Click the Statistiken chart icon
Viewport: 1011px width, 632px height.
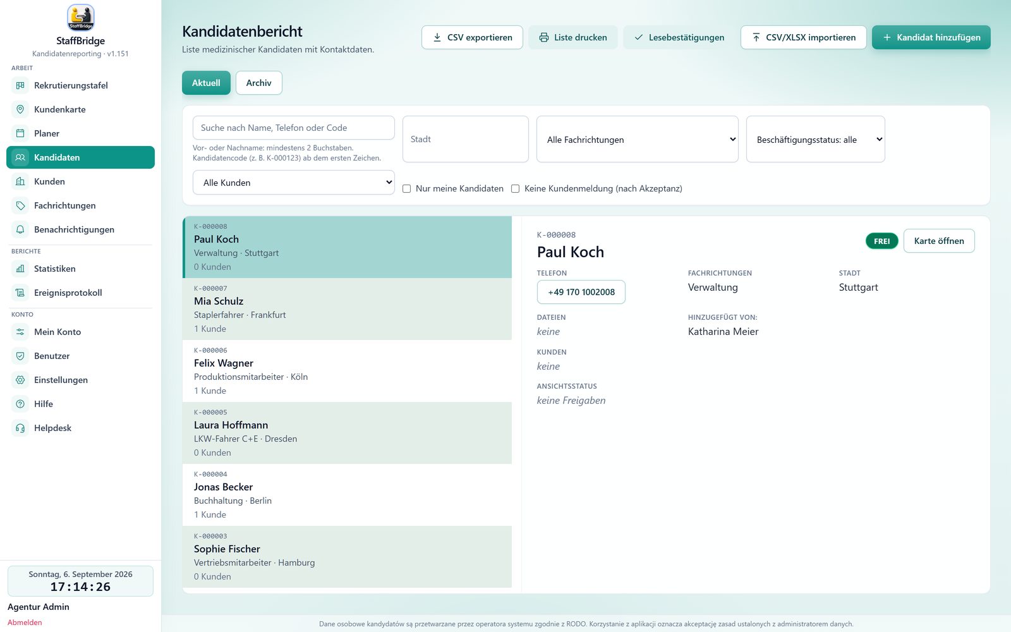point(20,269)
